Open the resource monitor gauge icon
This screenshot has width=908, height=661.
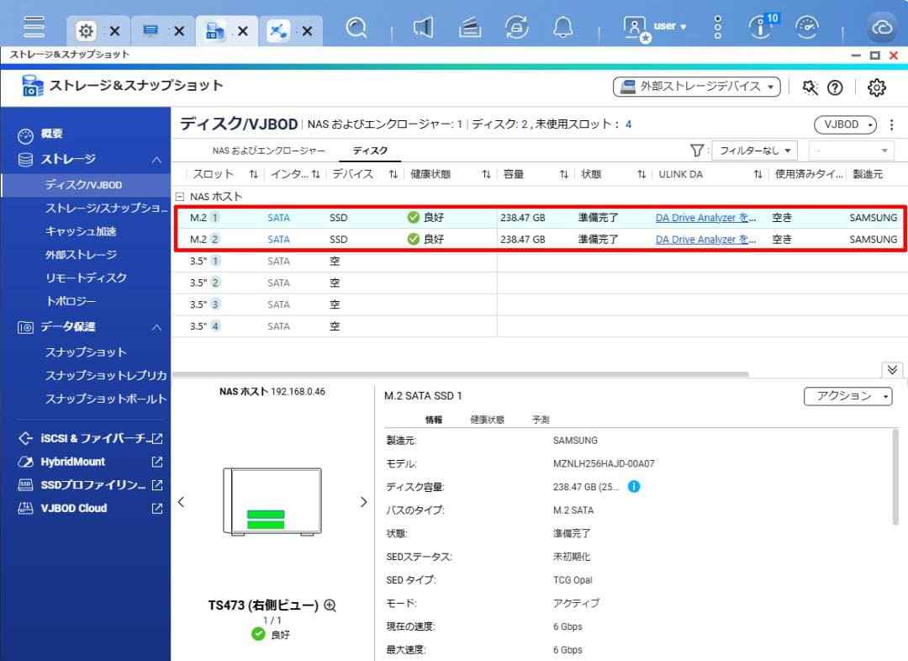[x=807, y=27]
